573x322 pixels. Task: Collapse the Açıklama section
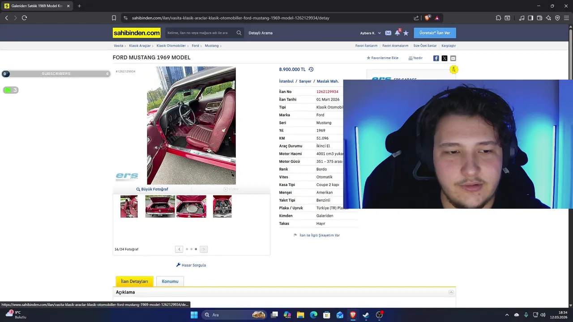[x=451, y=292]
